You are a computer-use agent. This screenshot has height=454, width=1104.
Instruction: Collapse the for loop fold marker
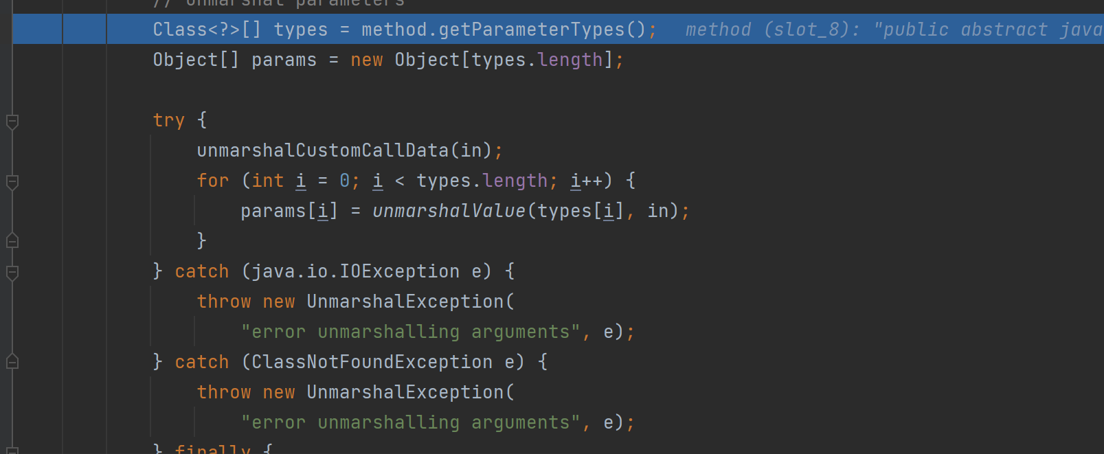[12, 182]
